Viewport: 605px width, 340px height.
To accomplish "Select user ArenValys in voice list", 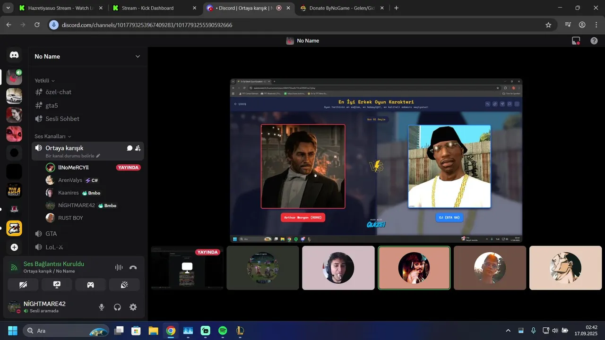I will [x=70, y=180].
